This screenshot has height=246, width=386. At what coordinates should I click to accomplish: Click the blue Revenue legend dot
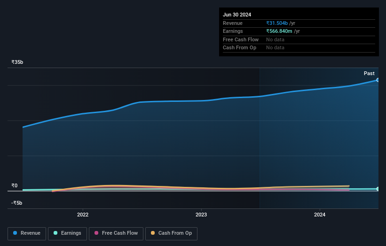click(15, 233)
